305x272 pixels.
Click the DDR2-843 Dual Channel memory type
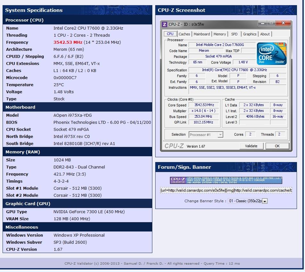(x=79, y=167)
